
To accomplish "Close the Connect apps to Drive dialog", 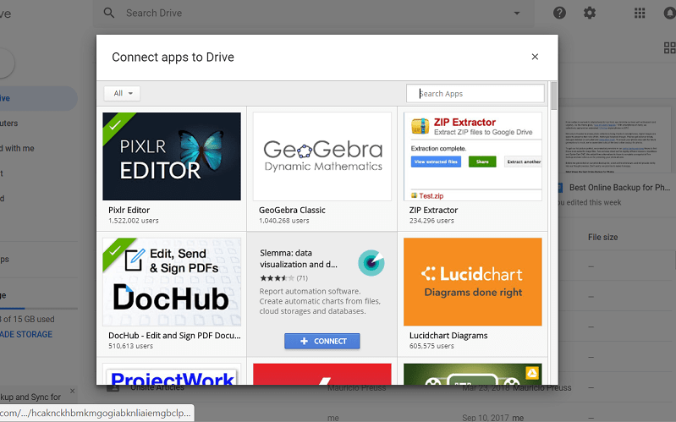I will pos(535,57).
